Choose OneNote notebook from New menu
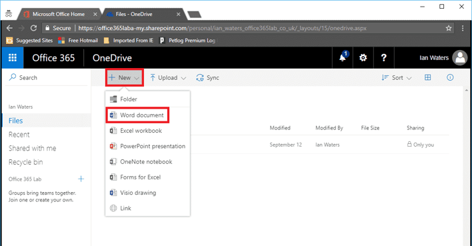The height and width of the screenshot is (246, 472). pos(147,162)
